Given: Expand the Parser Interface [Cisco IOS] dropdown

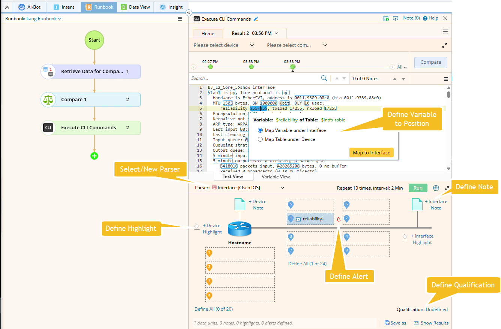Looking at the screenshot, I should pos(282,188).
